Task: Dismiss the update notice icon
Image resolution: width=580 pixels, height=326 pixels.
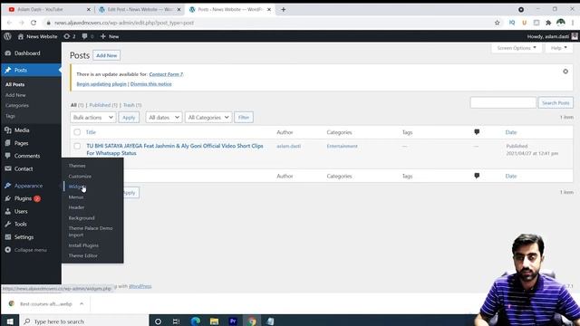Action: (x=565, y=72)
